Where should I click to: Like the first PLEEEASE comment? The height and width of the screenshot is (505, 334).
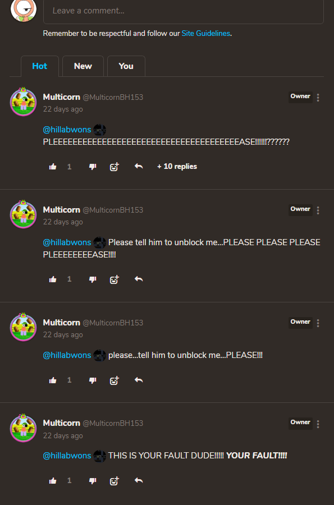[53, 167]
